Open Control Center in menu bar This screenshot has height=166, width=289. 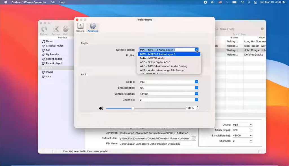[255, 2]
